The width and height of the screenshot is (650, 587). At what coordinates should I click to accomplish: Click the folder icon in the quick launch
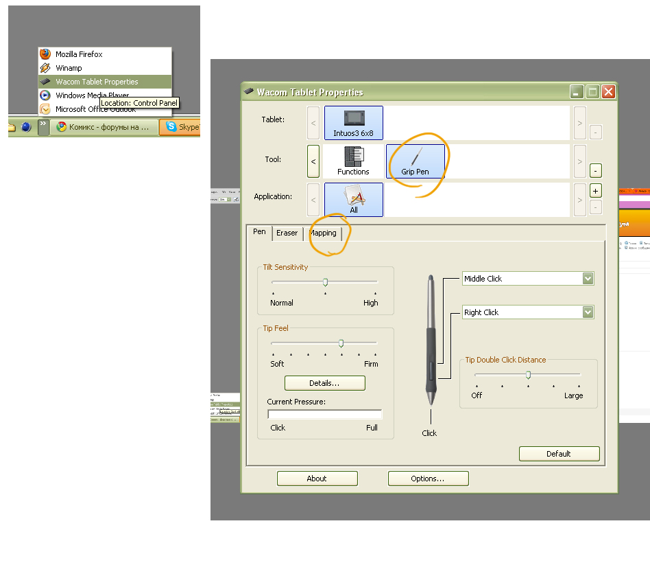pyautogui.click(x=12, y=128)
